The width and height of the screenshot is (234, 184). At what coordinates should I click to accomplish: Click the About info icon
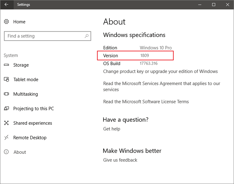pos(6,152)
